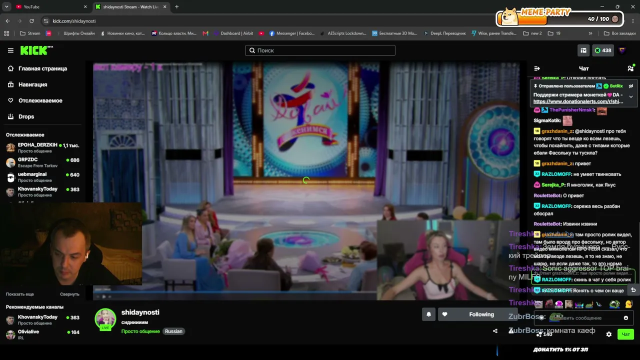Viewport: 640px width, 360px height.
Task: Open the Messenger | Facebook bookmark
Action: coord(292,33)
